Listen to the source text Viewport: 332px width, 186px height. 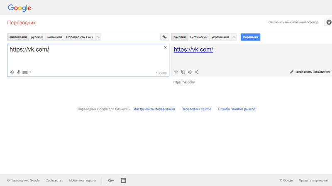click(12, 72)
